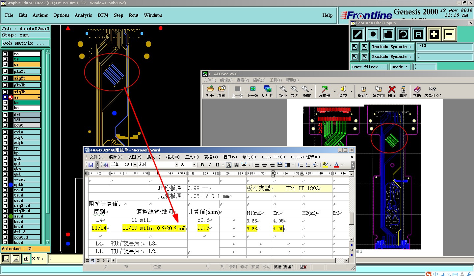This screenshot has height=276, width=474.
Task: Toggle the checkbox for layer 'sig2t'
Action: click(5, 78)
